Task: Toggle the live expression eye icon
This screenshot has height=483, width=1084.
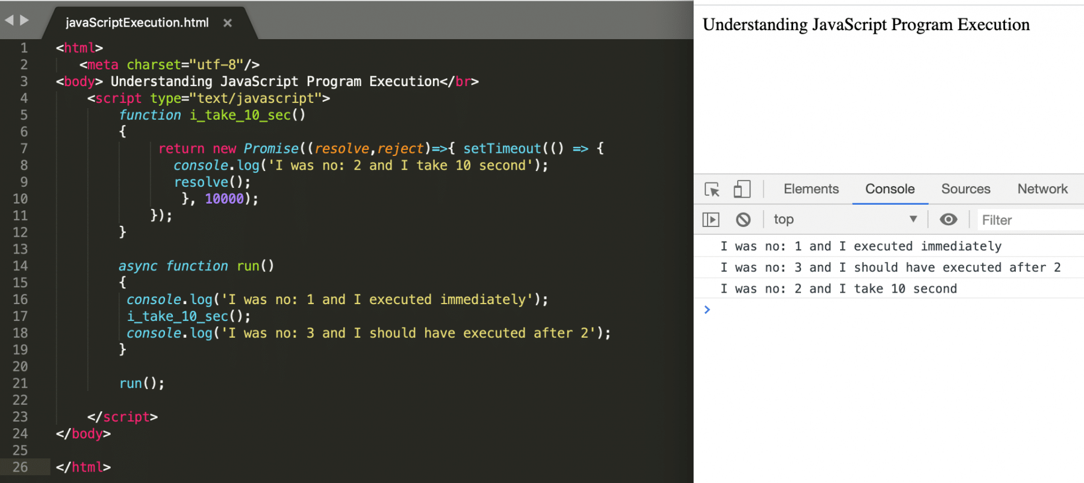Action: (x=948, y=219)
